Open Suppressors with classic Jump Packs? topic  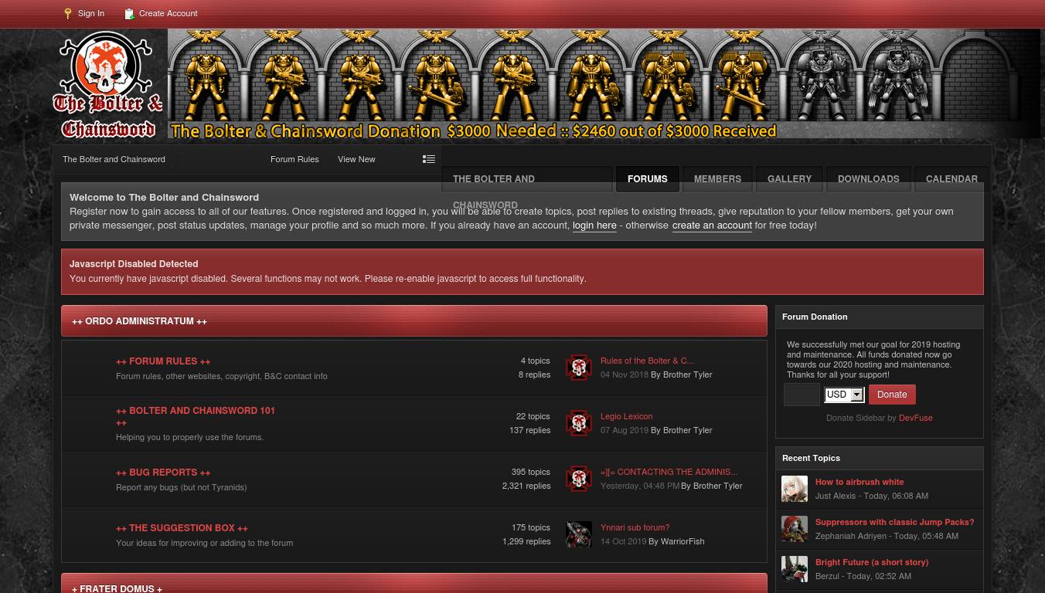[x=894, y=522]
